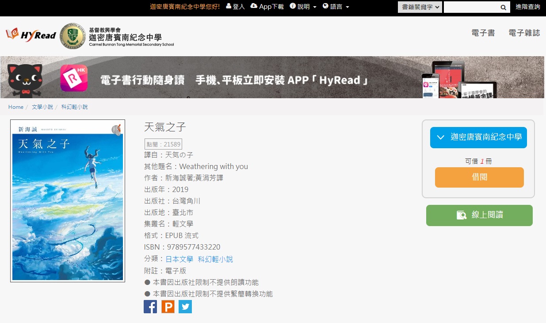The image size is (546, 323).
Task: Click the orange 借閱 borrow button
Action: pyautogui.click(x=479, y=177)
